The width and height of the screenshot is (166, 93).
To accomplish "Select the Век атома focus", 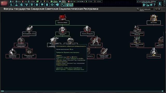I will coord(154,20).
